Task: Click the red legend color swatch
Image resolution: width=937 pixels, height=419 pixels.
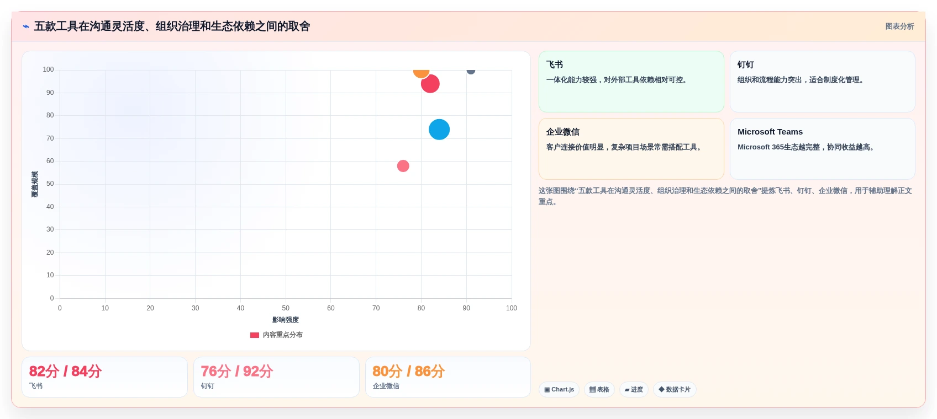Action: tap(255, 335)
